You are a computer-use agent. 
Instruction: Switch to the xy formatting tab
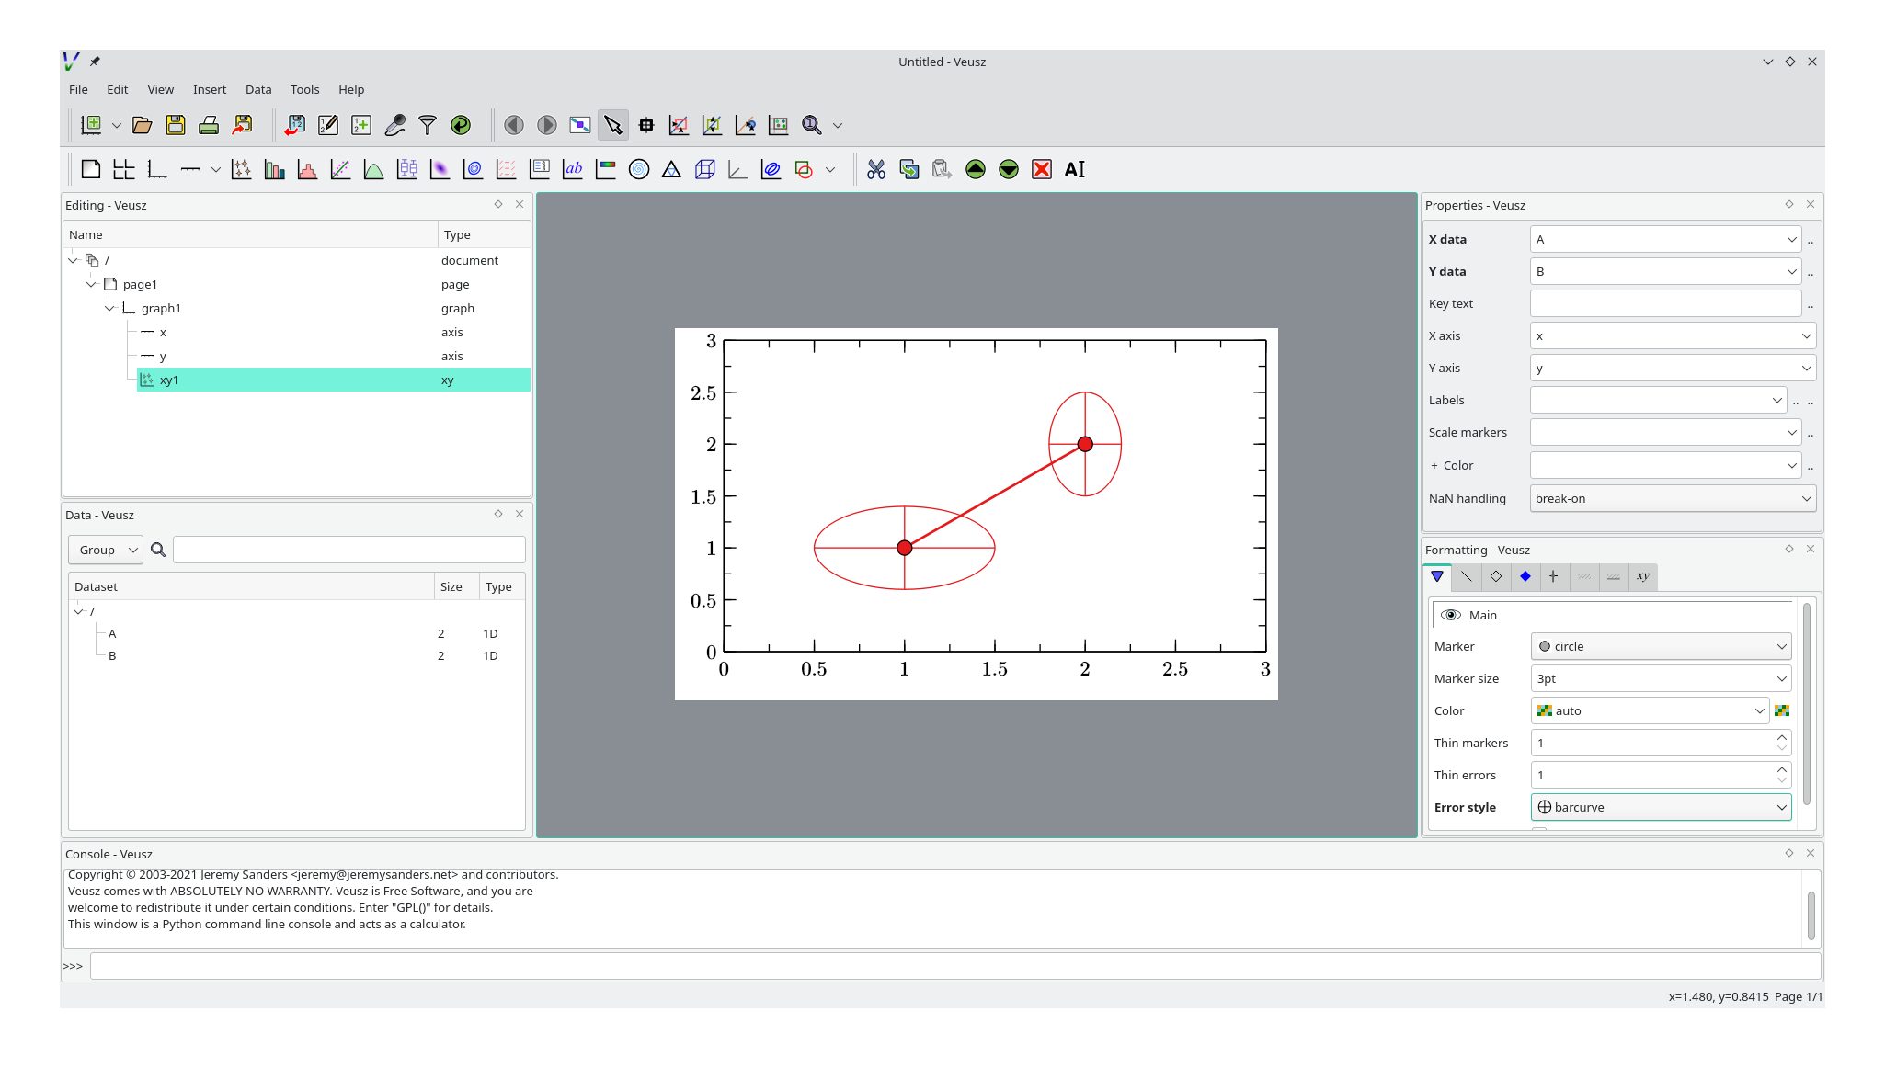[1642, 577]
